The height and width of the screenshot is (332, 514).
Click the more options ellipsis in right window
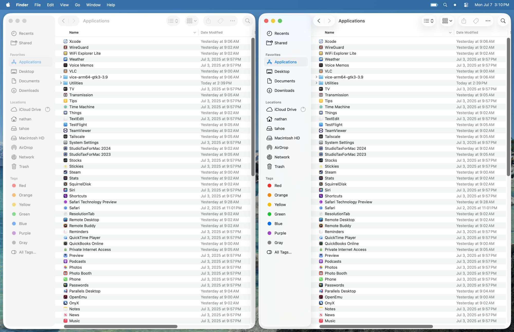coord(488,21)
